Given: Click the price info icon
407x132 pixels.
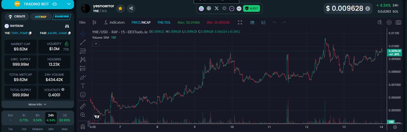Looking at the screenshot, I should coord(368,9).
